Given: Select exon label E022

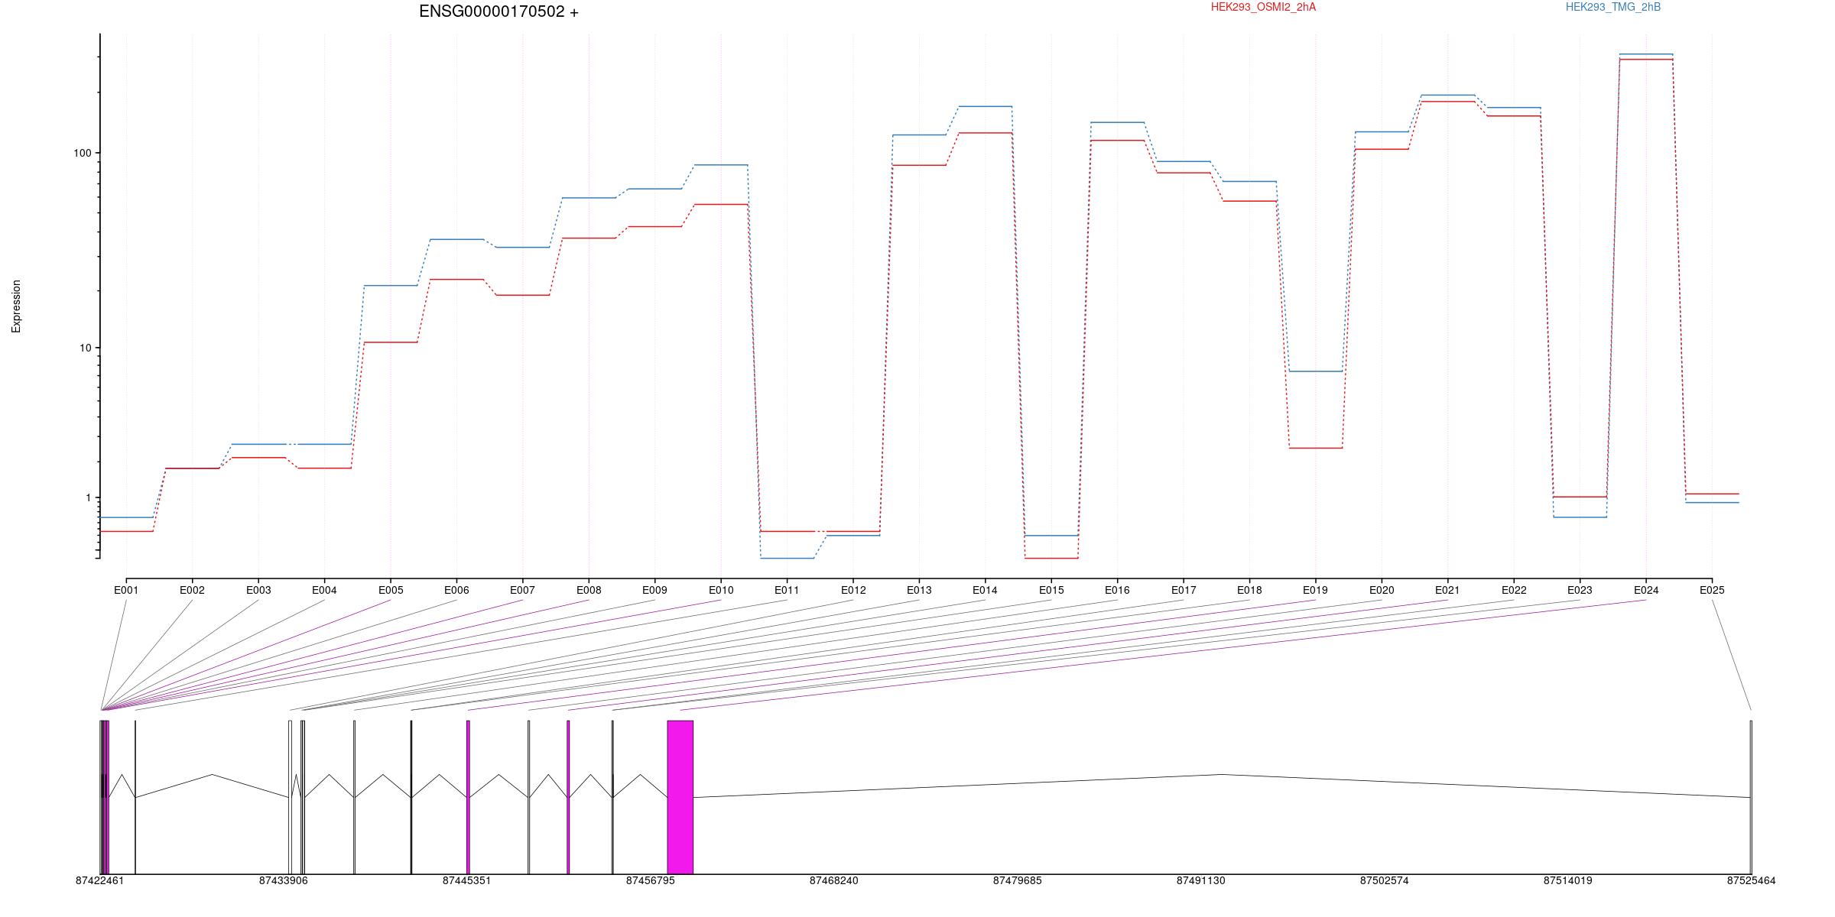Looking at the screenshot, I should (1514, 590).
